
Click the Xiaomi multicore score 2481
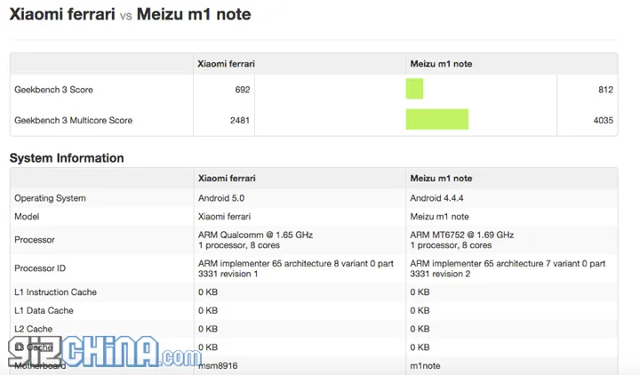click(x=239, y=120)
